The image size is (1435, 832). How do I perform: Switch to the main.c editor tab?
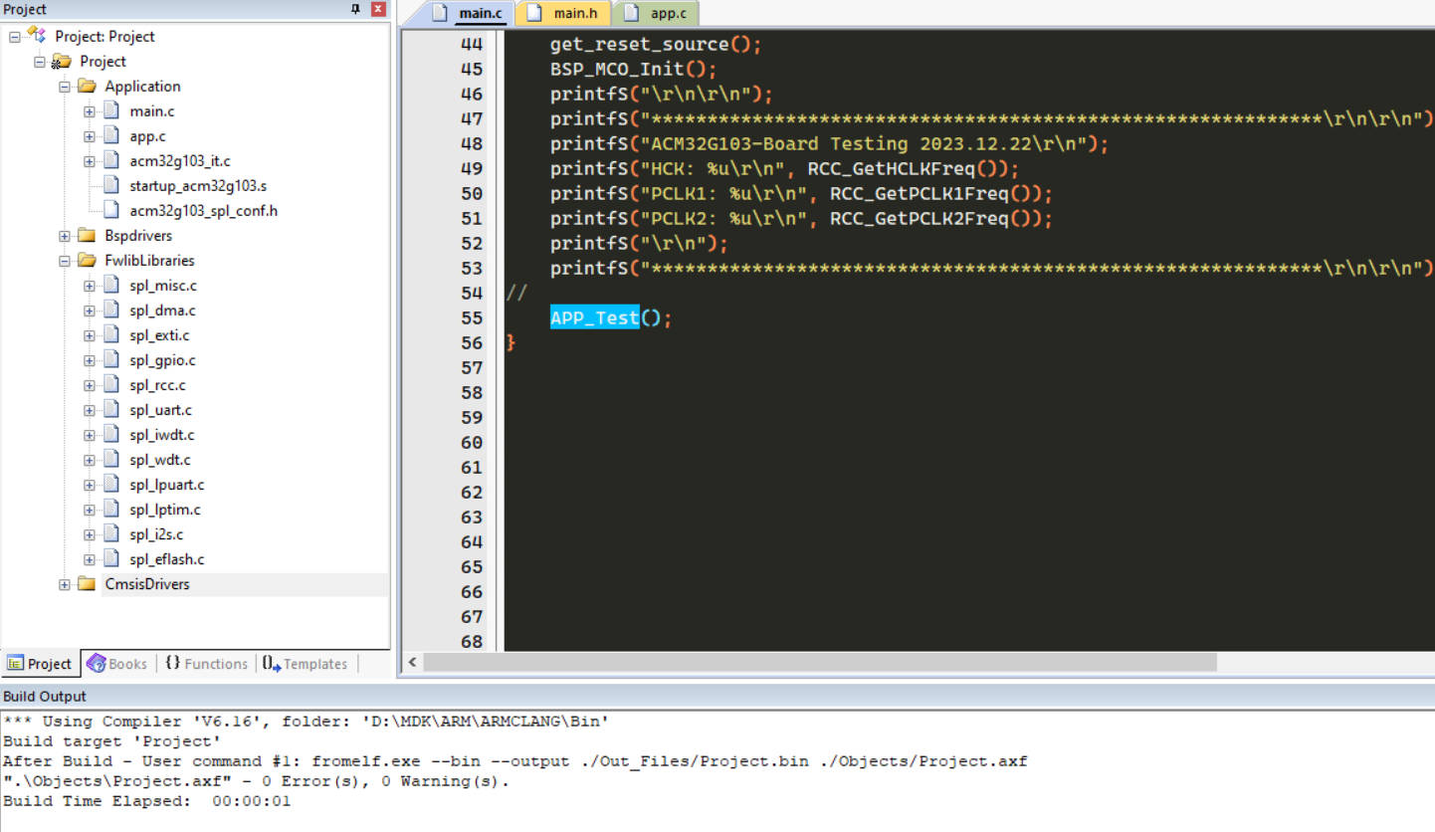pos(469,14)
